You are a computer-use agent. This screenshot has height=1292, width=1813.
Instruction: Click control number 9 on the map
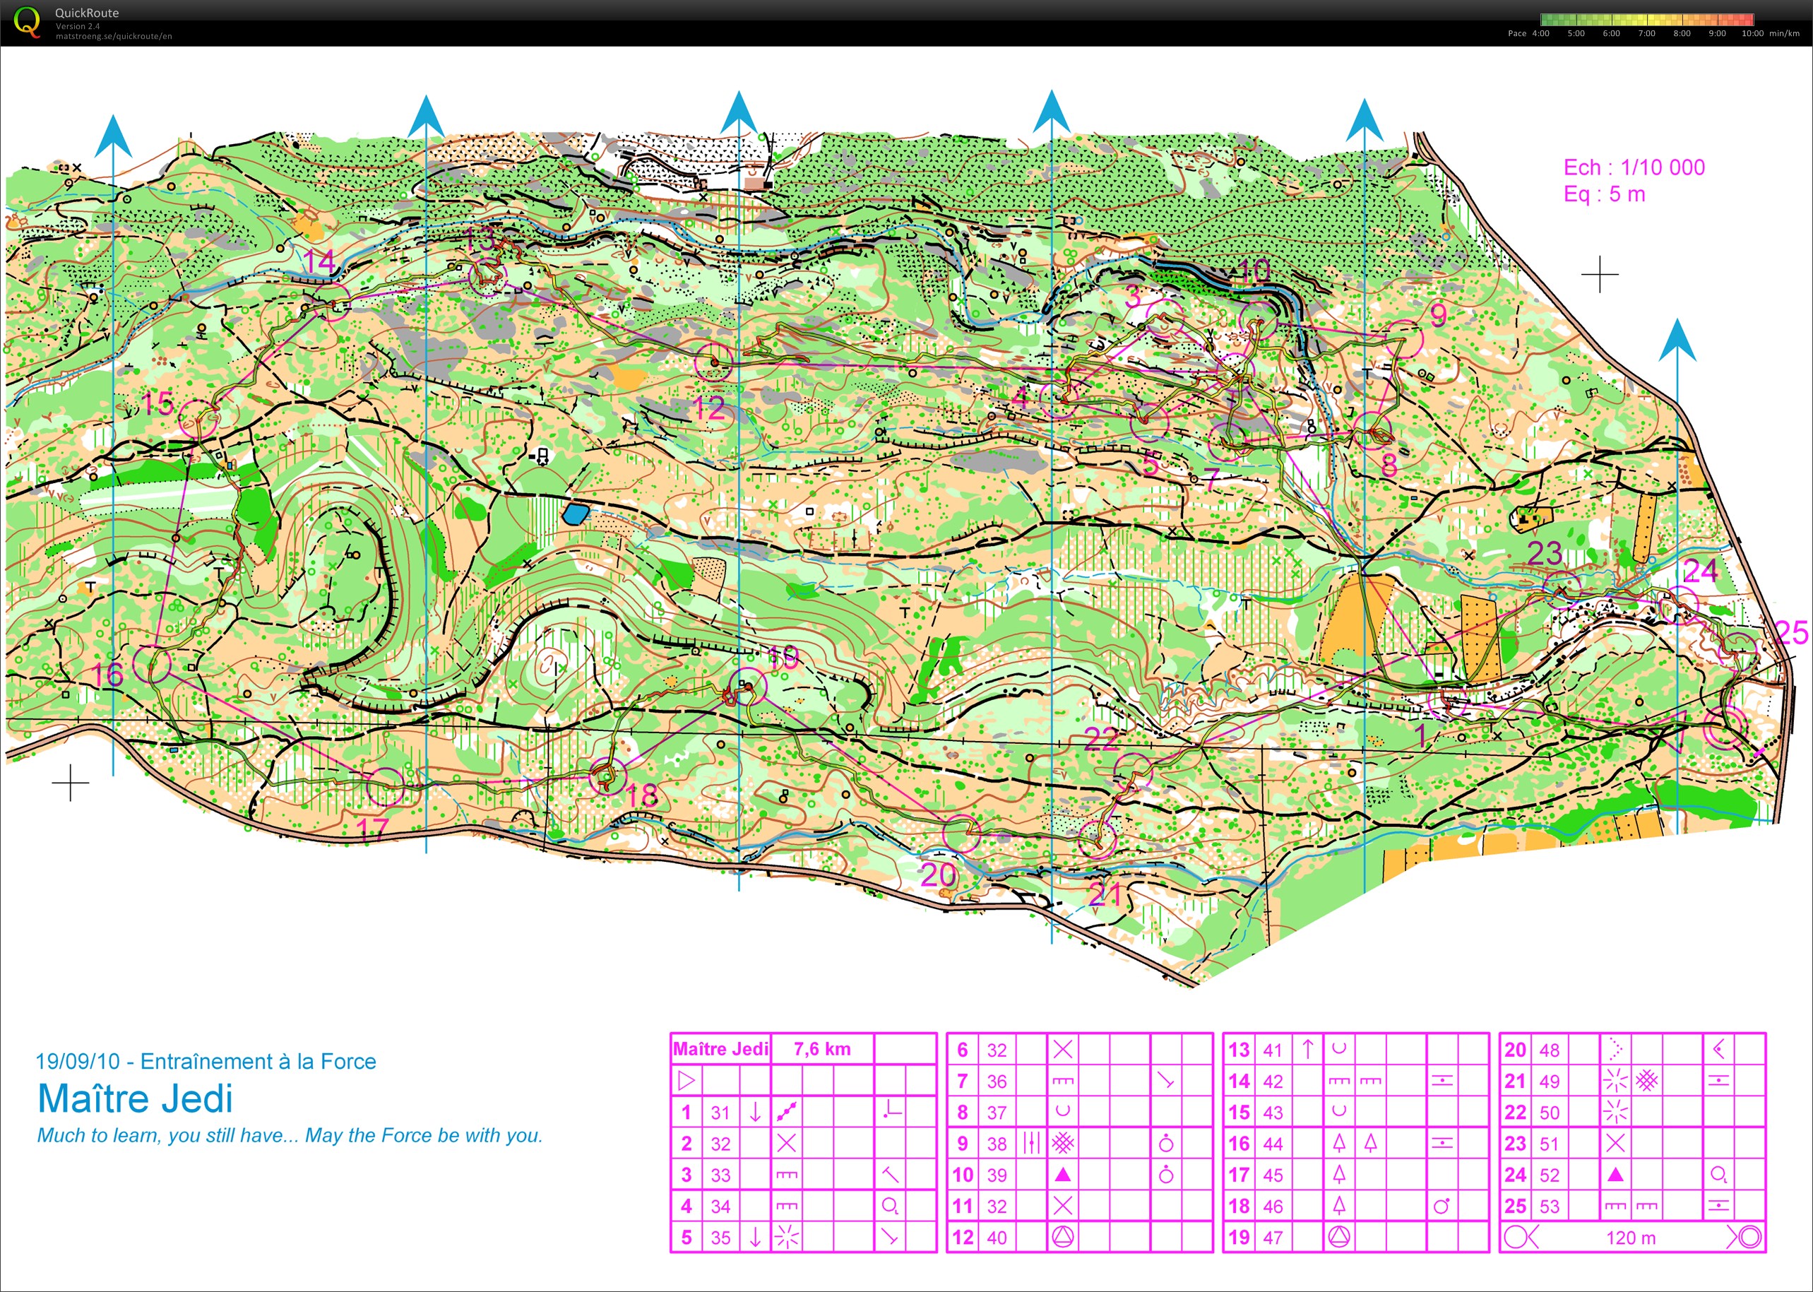tap(1438, 316)
